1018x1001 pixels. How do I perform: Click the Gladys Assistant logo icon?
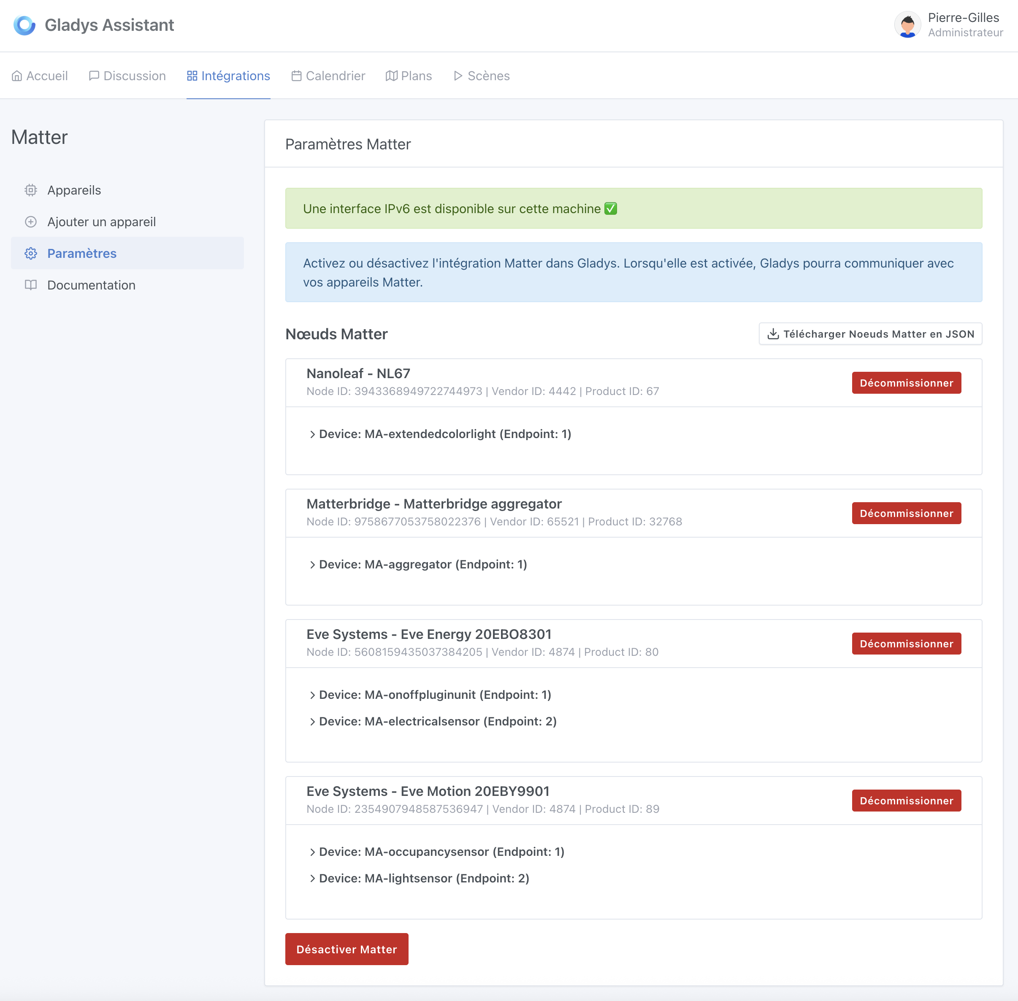(x=24, y=25)
